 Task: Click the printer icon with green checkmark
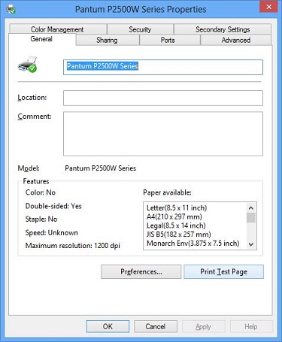coord(28,65)
